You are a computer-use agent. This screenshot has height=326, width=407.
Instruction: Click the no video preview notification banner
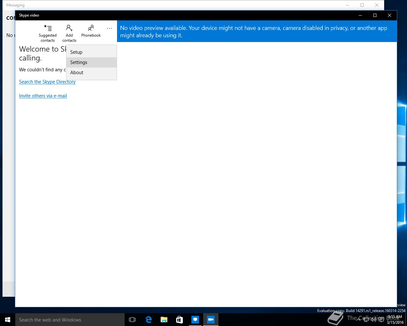click(257, 31)
